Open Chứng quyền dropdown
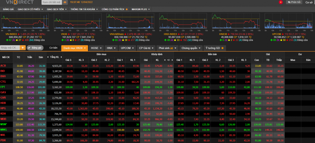 191,48
